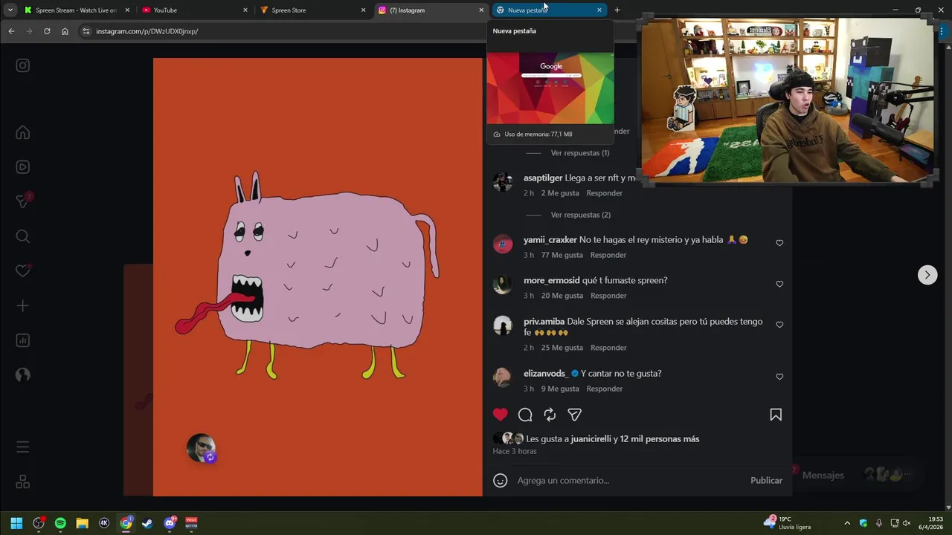Show hidden system tray icons

pos(846,523)
